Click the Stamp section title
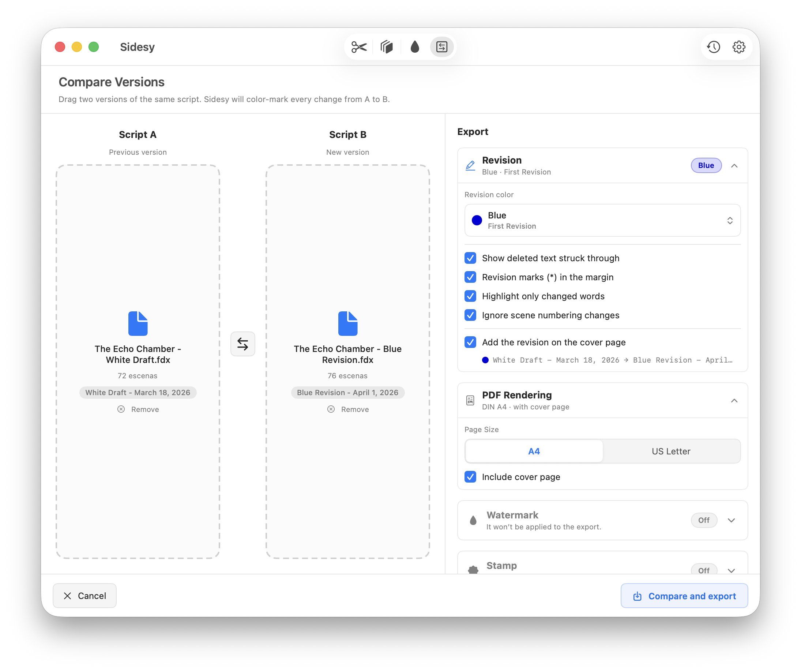 [501, 566]
